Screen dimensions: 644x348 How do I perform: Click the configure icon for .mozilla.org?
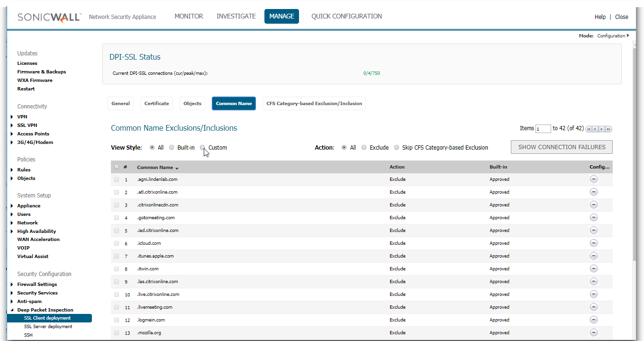click(x=593, y=332)
